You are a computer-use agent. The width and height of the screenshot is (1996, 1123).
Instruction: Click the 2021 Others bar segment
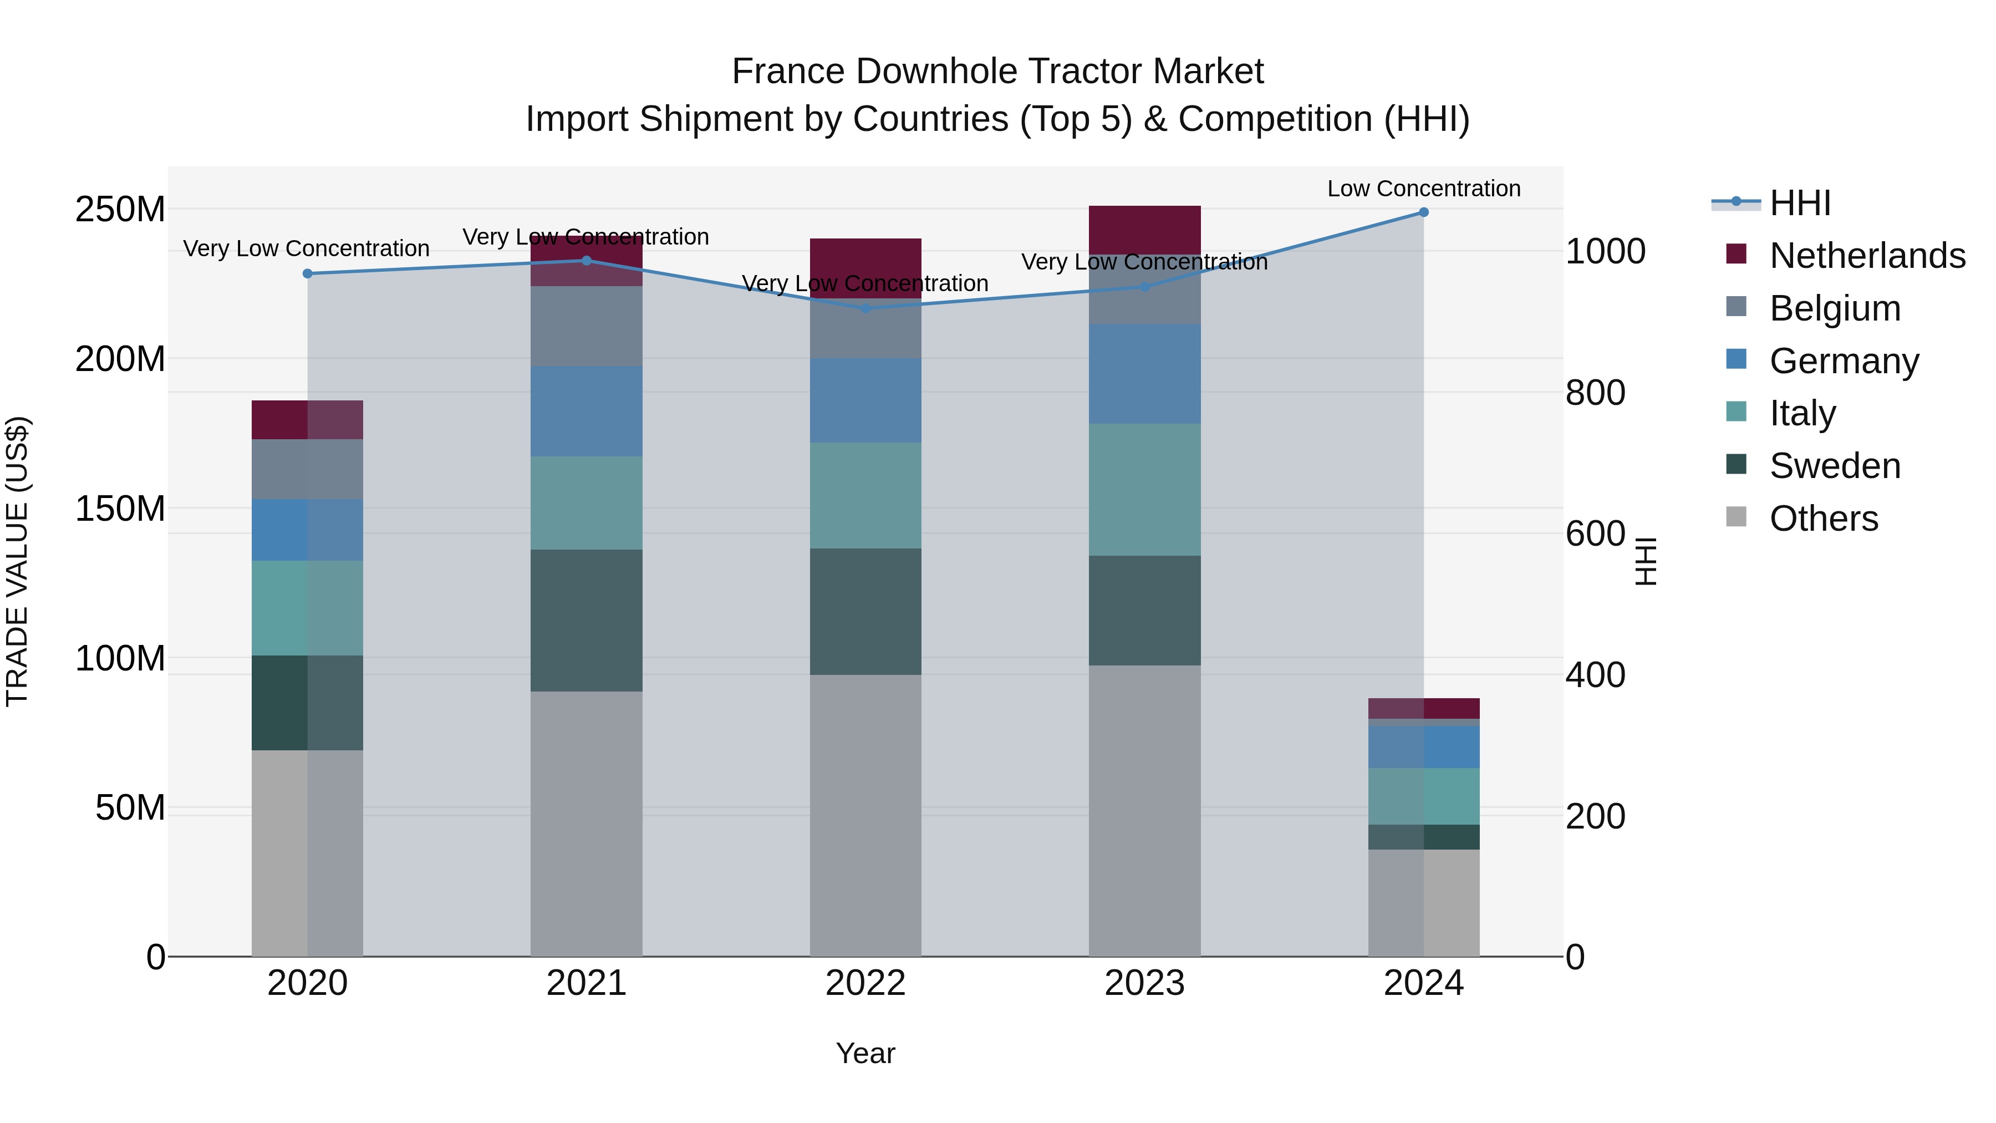587,824
